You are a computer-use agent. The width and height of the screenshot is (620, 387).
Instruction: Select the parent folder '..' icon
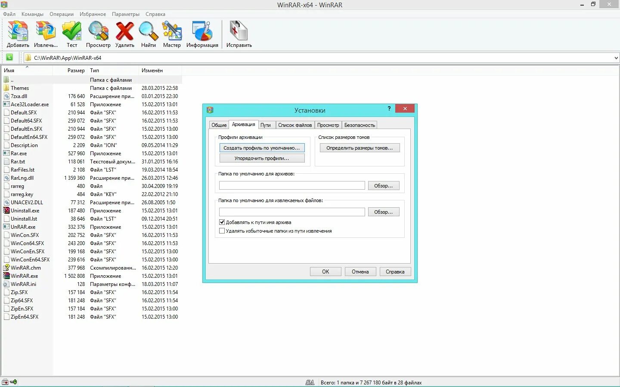tap(6, 80)
